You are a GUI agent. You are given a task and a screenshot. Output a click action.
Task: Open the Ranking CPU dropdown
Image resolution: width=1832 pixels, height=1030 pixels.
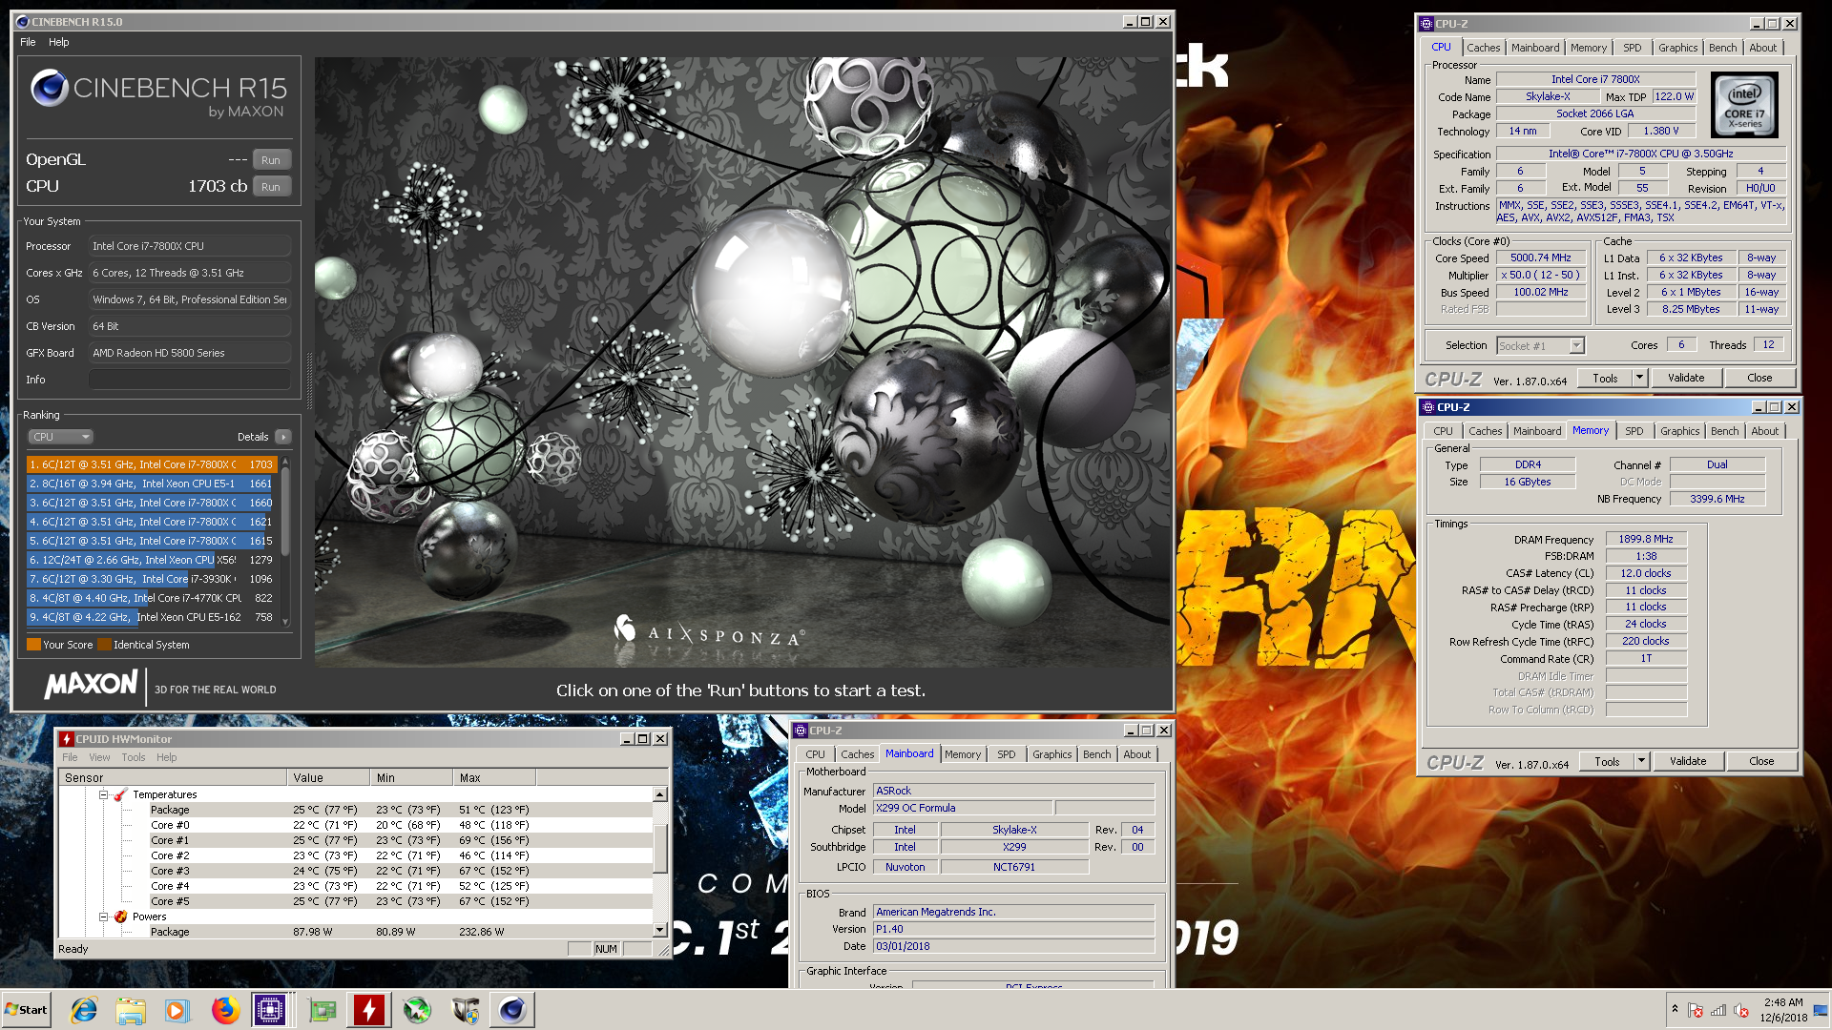(x=60, y=437)
